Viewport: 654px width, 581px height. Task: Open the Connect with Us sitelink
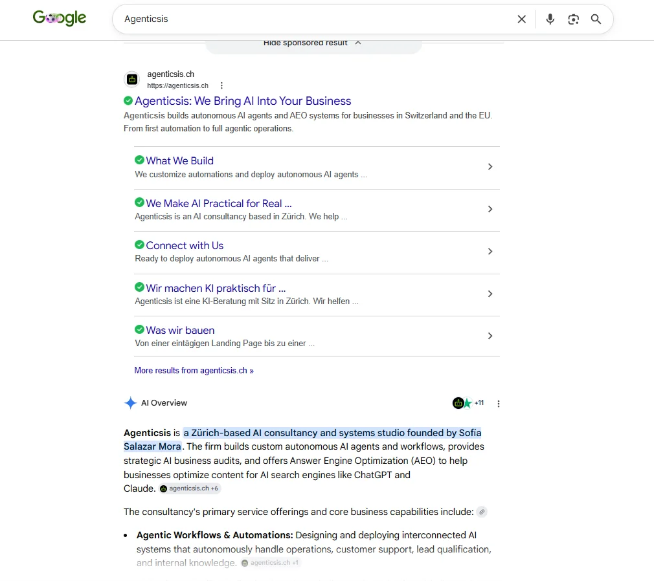pyautogui.click(x=185, y=245)
